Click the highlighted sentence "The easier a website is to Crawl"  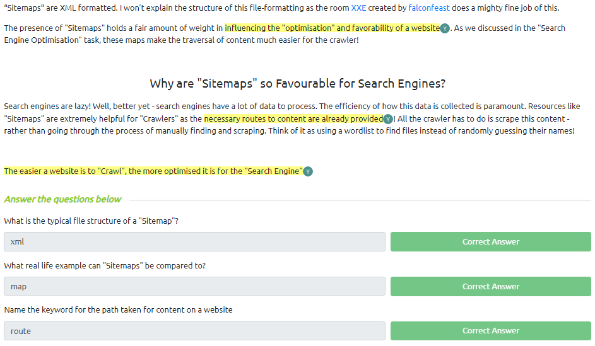coord(153,171)
